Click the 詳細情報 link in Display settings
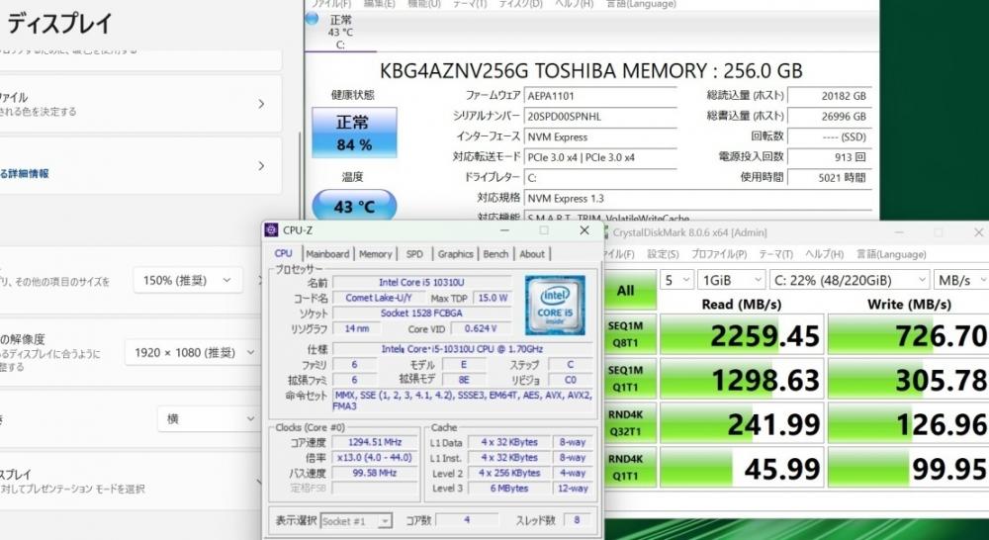This screenshot has height=540, width=989. point(24,173)
